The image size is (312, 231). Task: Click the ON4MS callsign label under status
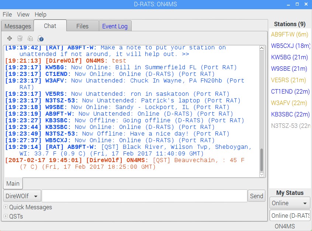pos(285,226)
